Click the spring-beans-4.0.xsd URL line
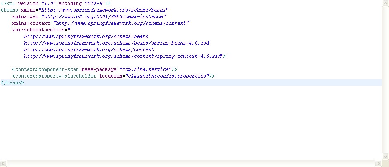Screen dimensions: 389x167 (x=116, y=43)
